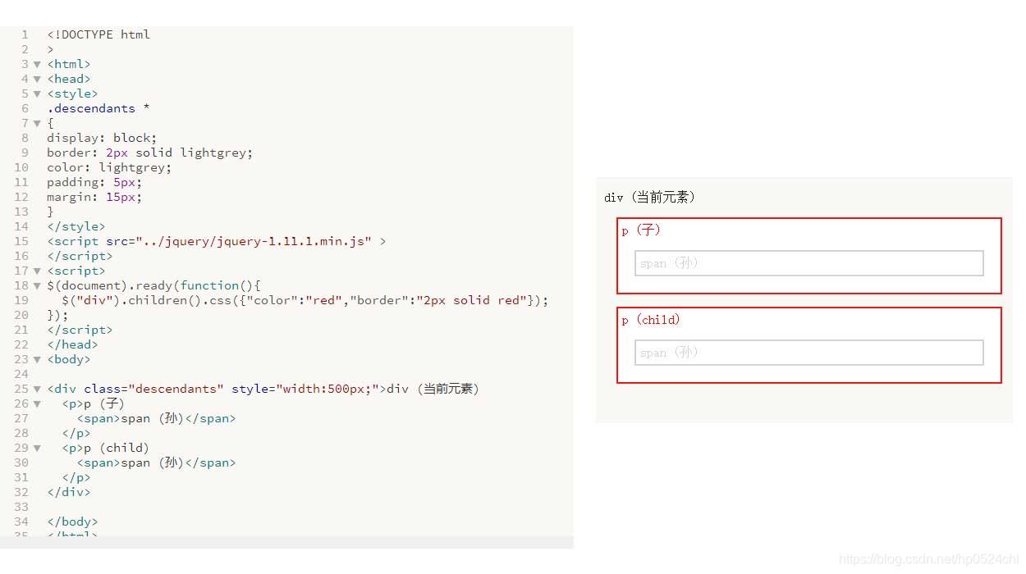Collapse the <body> fold arrow on line 23
This screenshot has width=1026, height=574.
tap(37, 359)
